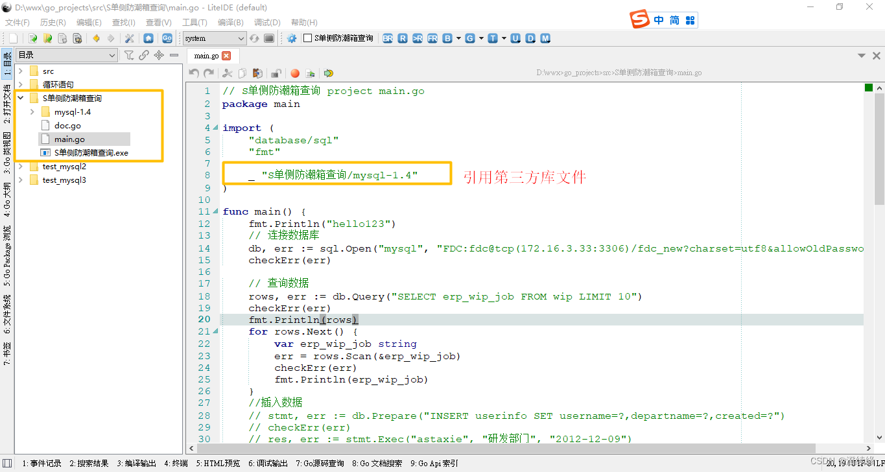The width and height of the screenshot is (885, 472).
Task: Click the Open Folder toolbar icon
Action: 47,38
